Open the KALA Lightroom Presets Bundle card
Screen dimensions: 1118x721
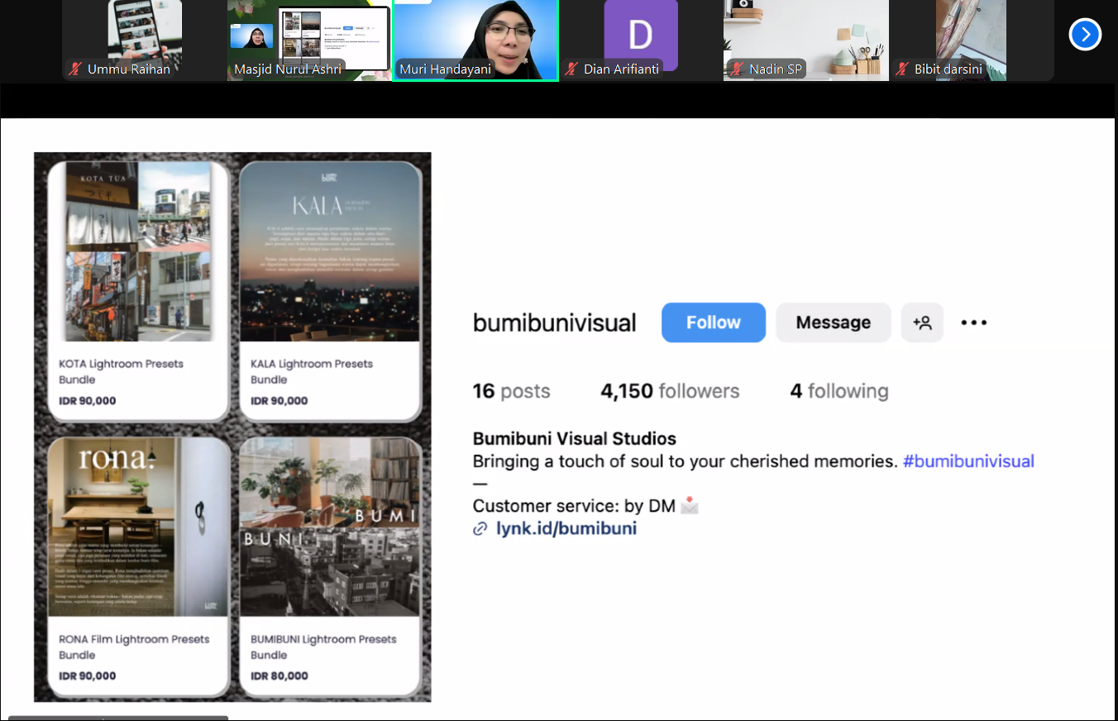point(330,289)
